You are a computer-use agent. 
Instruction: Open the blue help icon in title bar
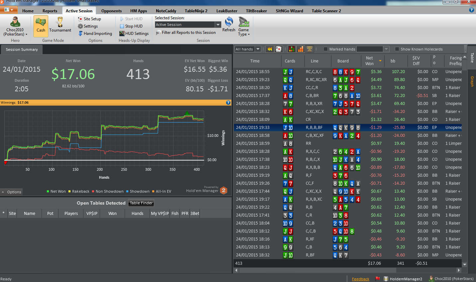click(471, 10)
